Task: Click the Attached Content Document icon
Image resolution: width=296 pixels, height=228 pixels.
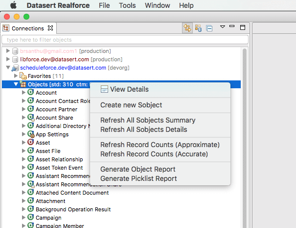Action: tap(31, 192)
